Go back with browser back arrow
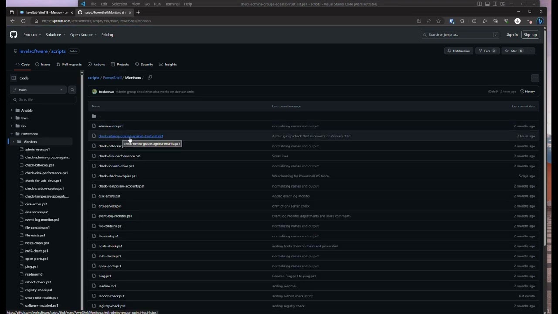The height and width of the screenshot is (314, 558). coord(12,21)
